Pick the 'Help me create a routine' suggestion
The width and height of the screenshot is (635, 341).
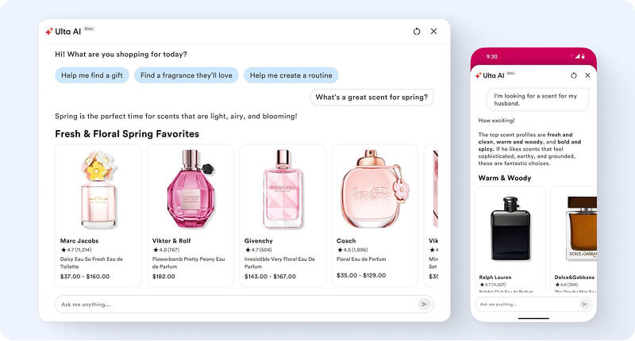tap(291, 75)
